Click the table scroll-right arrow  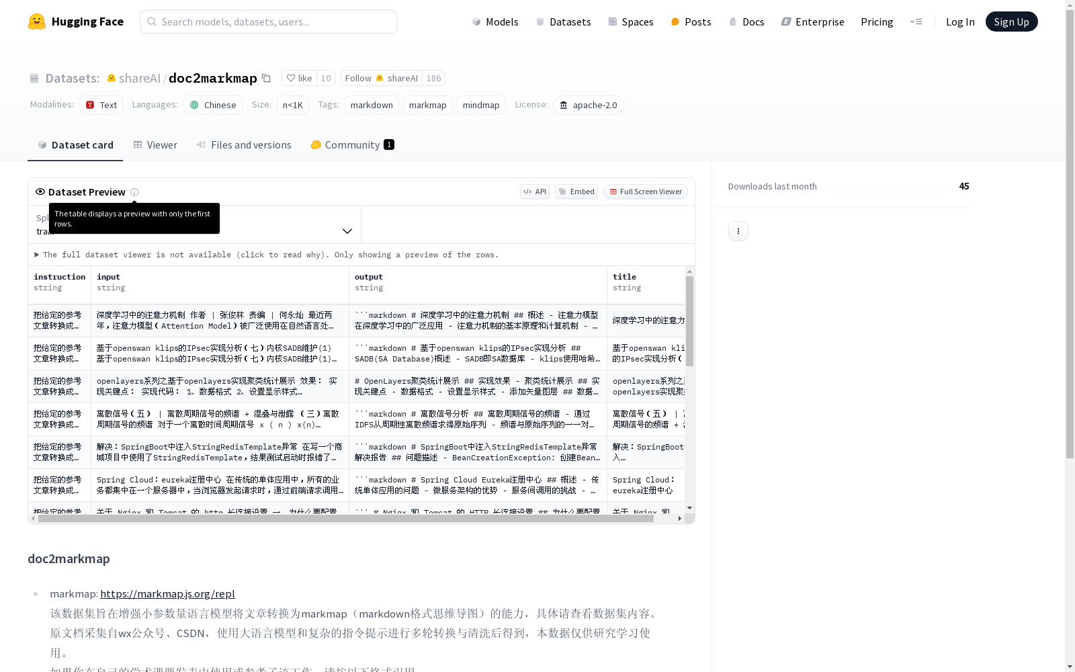(680, 518)
